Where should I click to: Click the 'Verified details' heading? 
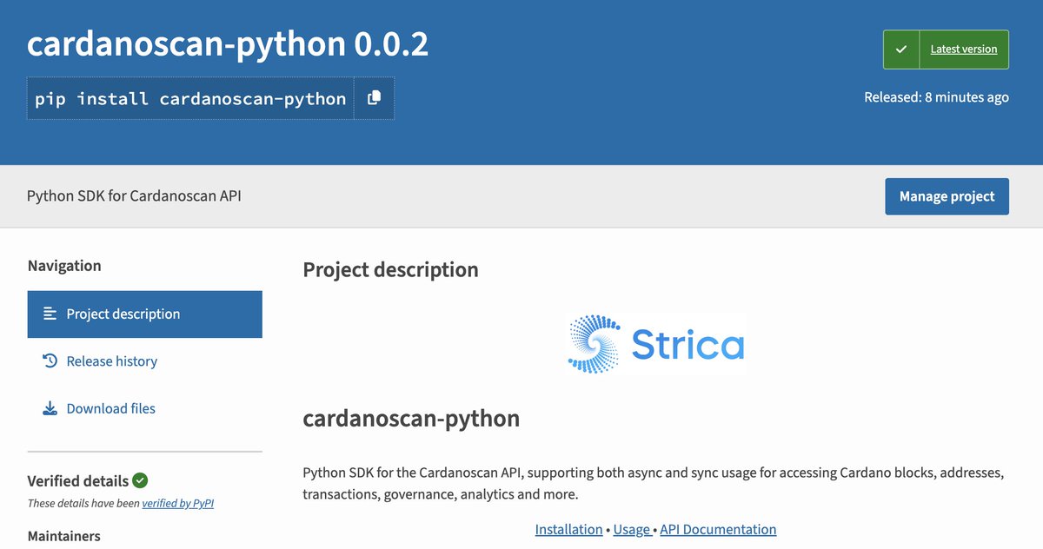point(78,481)
